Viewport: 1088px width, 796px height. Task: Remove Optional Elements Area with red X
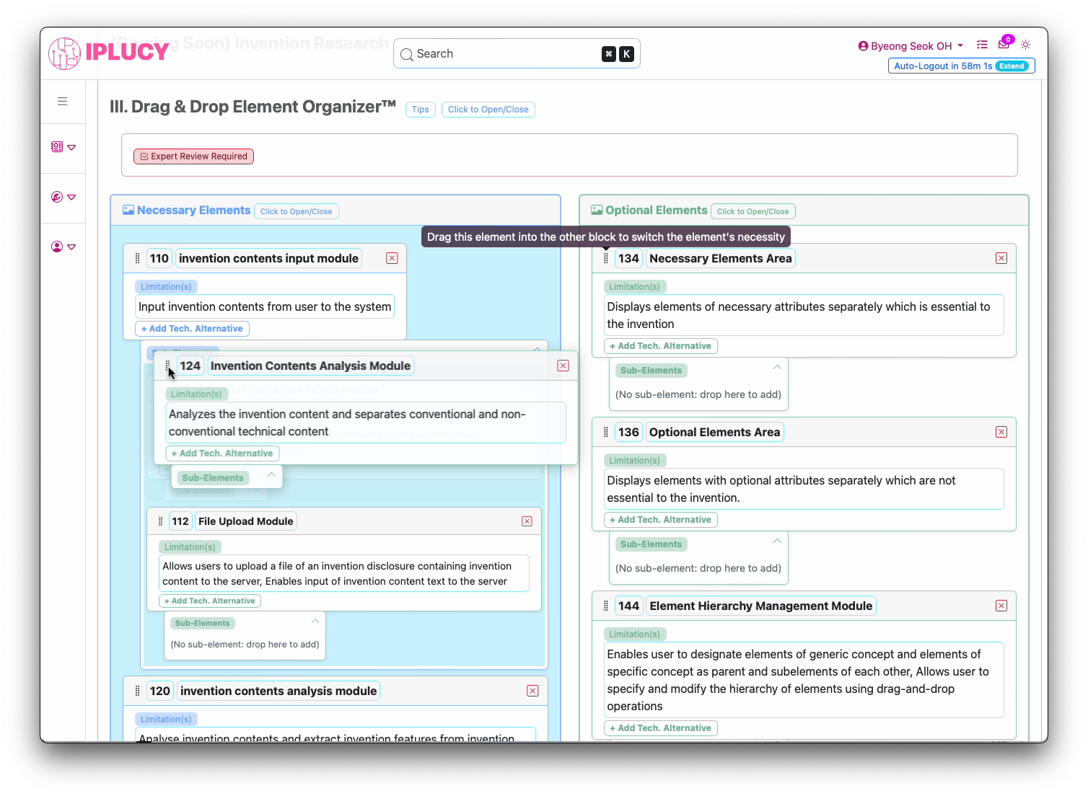tap(1001, 432)
